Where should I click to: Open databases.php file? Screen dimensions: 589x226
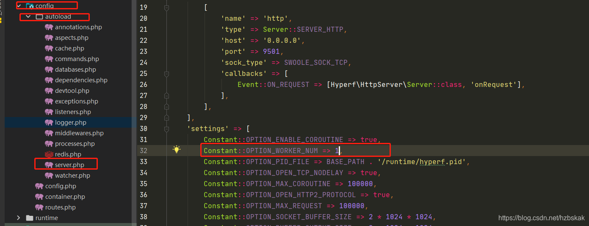tap(75, 70)
